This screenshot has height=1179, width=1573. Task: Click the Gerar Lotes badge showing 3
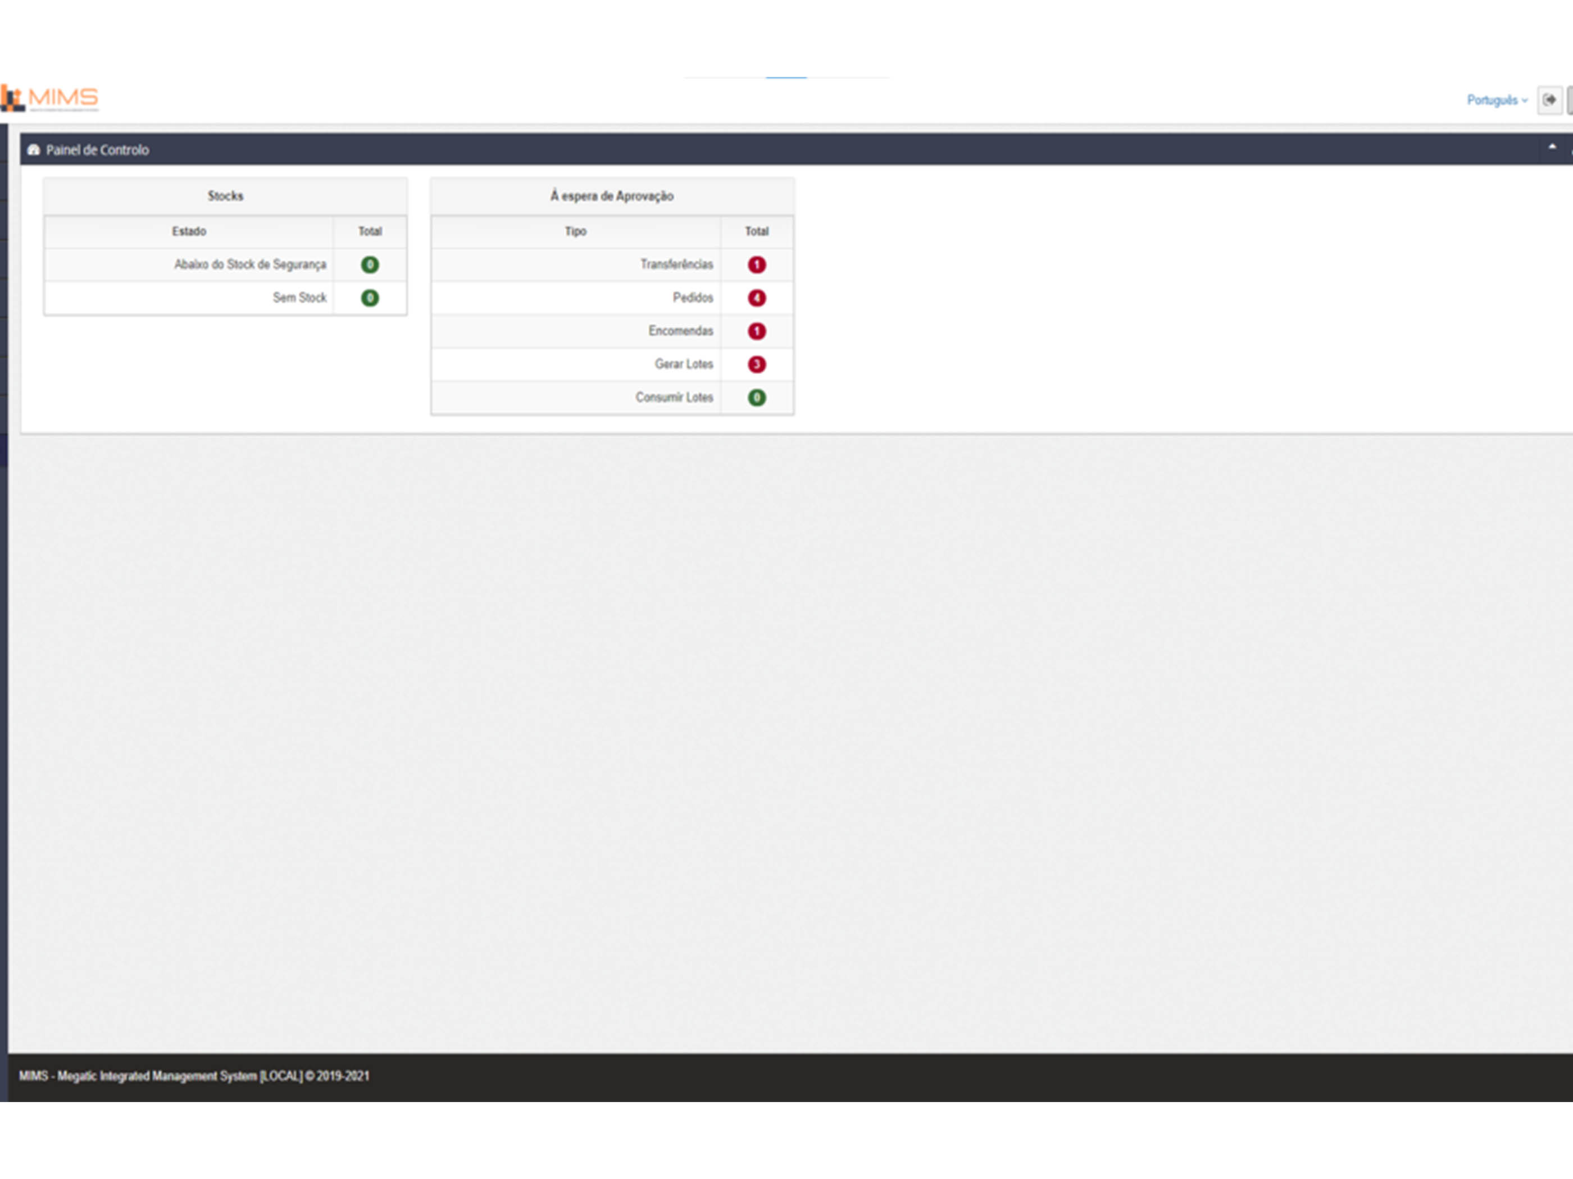point(757,364)
